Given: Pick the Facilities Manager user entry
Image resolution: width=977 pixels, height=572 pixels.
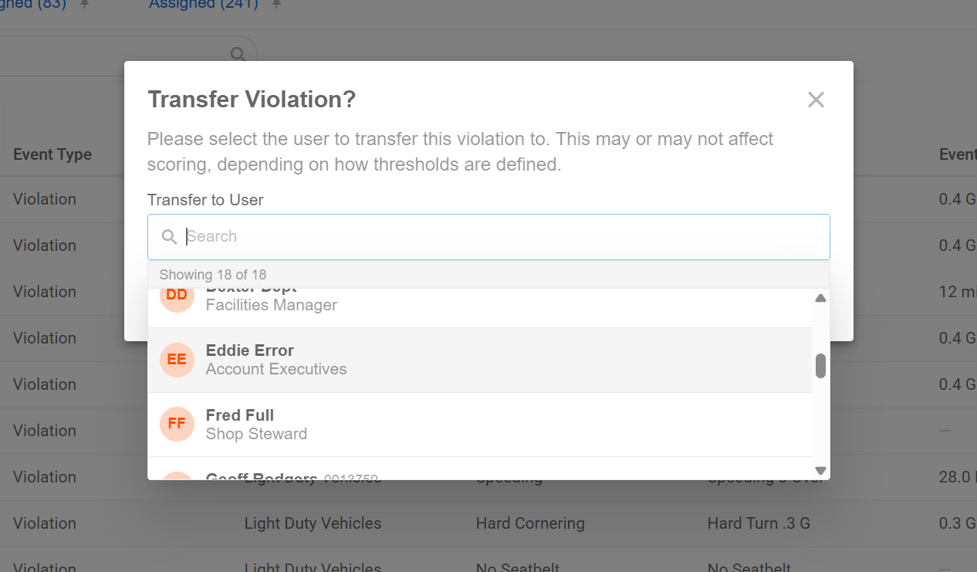Looking at the screenshot, I should pyautogui.click(x=479, y=307).
